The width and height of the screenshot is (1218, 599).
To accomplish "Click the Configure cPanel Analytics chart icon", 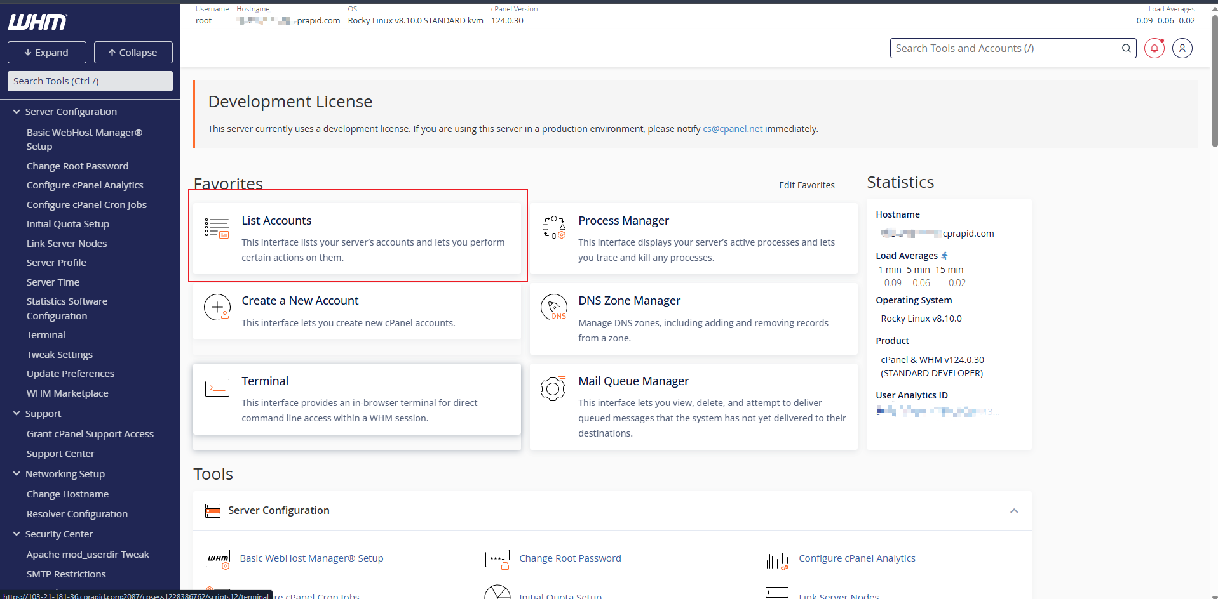I will click(x=777, y=559).
